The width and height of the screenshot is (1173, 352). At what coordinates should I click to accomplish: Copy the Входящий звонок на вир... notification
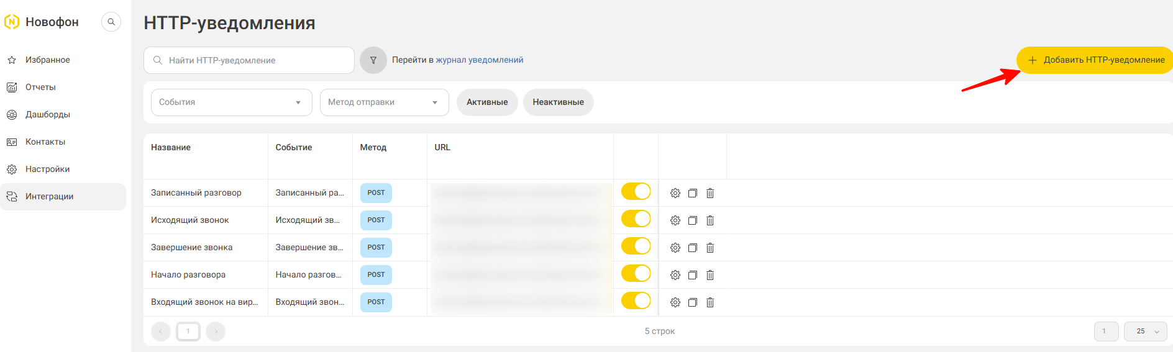pyautogui.click(x=693, y=302)
